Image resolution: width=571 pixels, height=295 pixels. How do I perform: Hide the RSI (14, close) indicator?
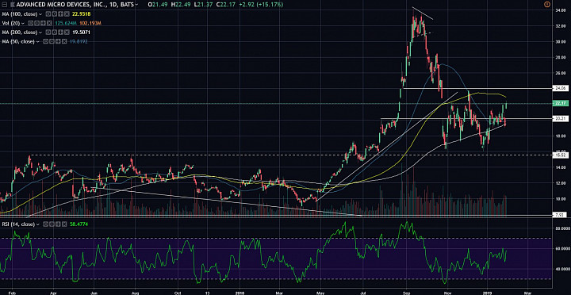click(45, 224)
